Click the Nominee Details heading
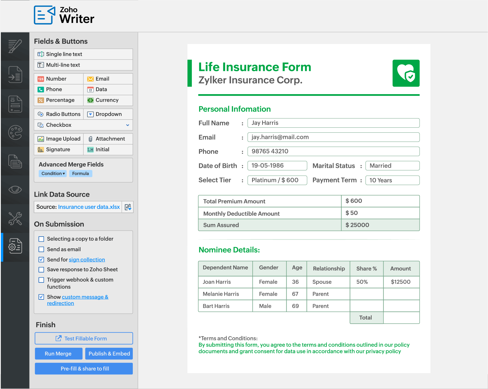The height and width of the screenshot is (389, 488). point(229,250)
